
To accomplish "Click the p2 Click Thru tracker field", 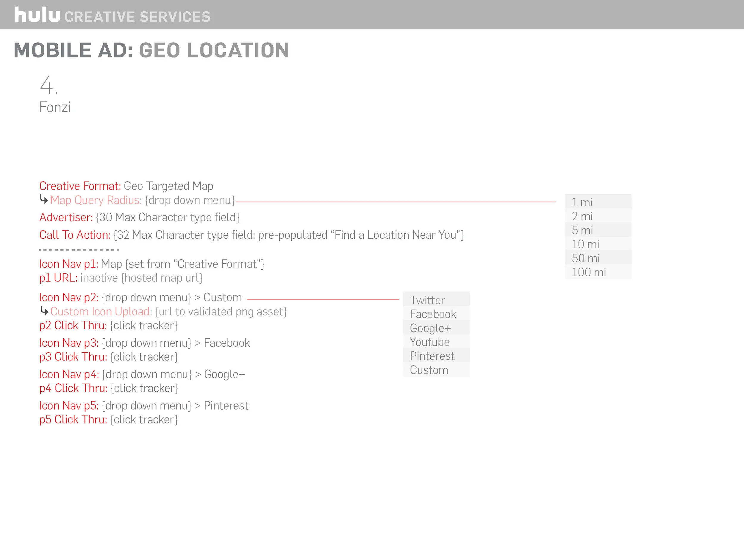I will (144, 325).
